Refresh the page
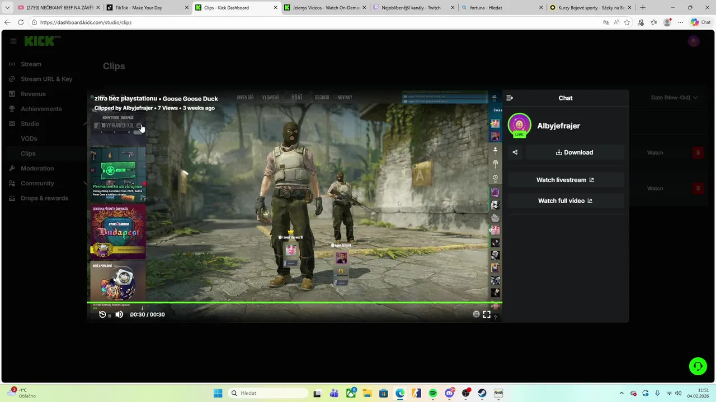716x402 pixels. click(21, 22)
